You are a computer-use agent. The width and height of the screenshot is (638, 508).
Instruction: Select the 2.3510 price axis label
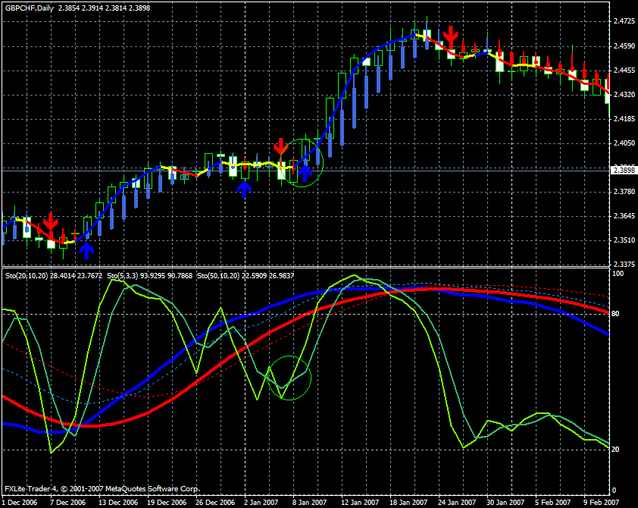tap(624, 240)
